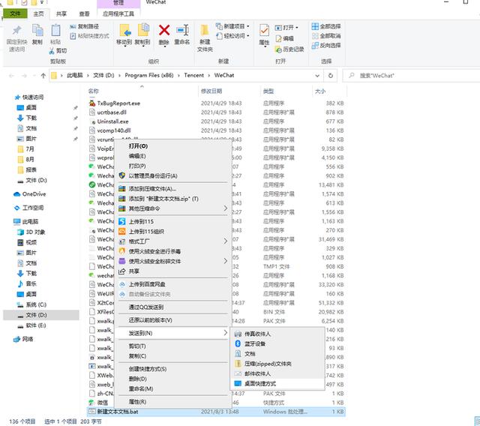Expand the address bar history dropdown
The image size is (480, 426).
coord(317,76)
